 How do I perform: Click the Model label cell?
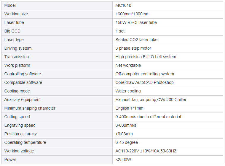(10, 5)
